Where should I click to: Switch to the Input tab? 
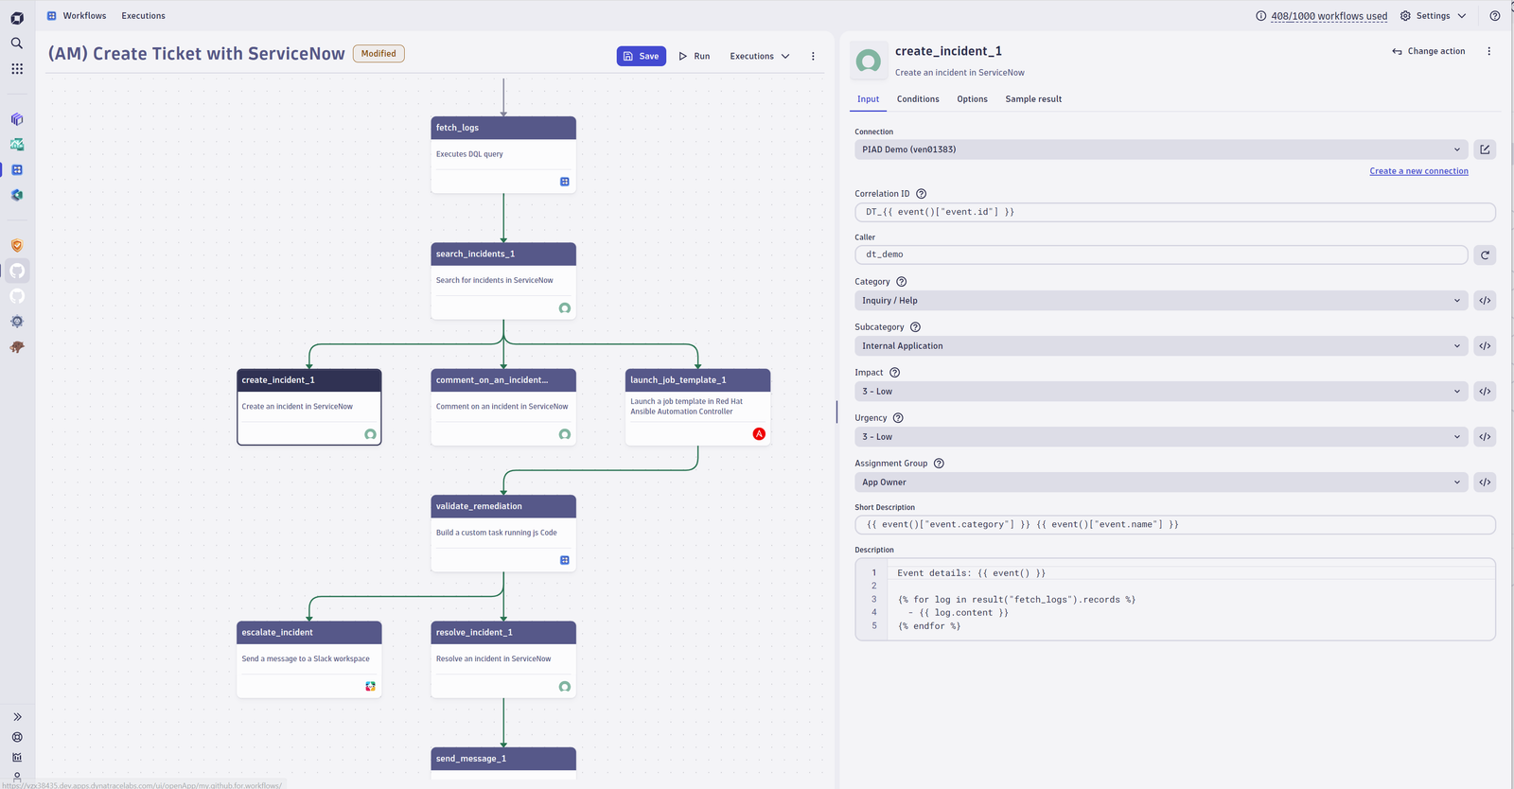click(868, 99)
